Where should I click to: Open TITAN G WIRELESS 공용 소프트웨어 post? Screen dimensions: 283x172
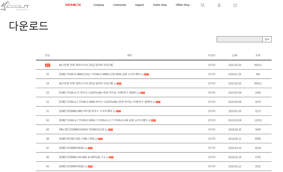(x=100, y=74)
